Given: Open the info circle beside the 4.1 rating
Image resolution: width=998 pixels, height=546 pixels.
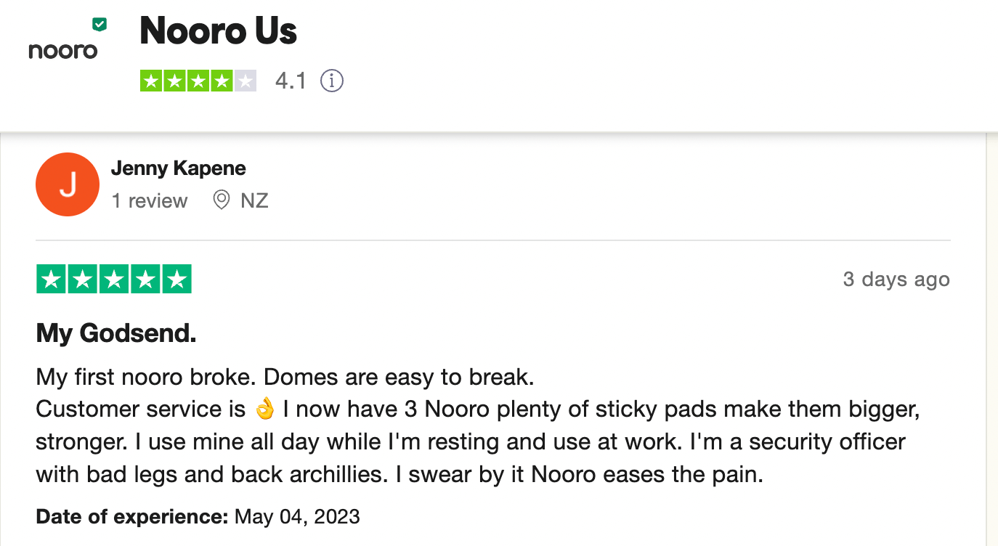Looking at the screenshot, I should tap(332, 81).
